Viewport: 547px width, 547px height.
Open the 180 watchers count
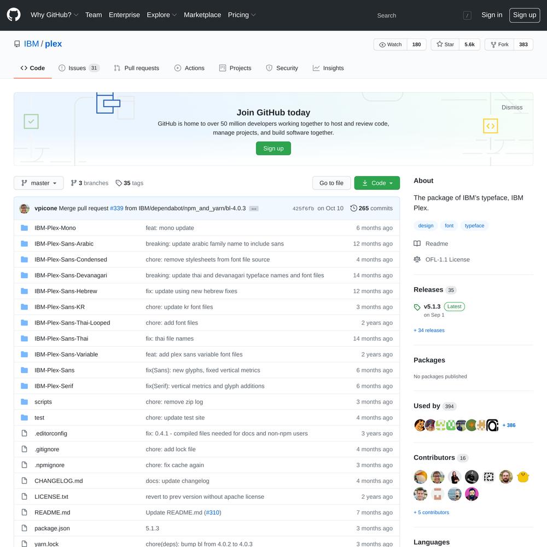[x=416, y=44]
